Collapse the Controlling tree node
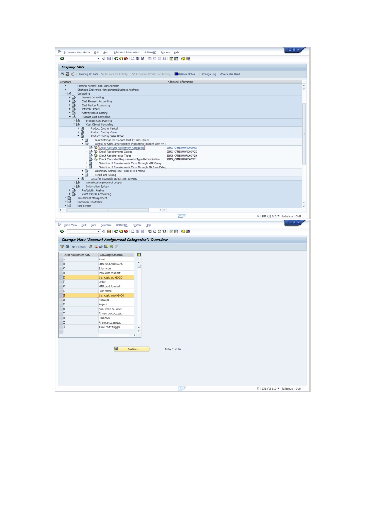Viewport: 366px width, 517px height. tap(65, 93)
